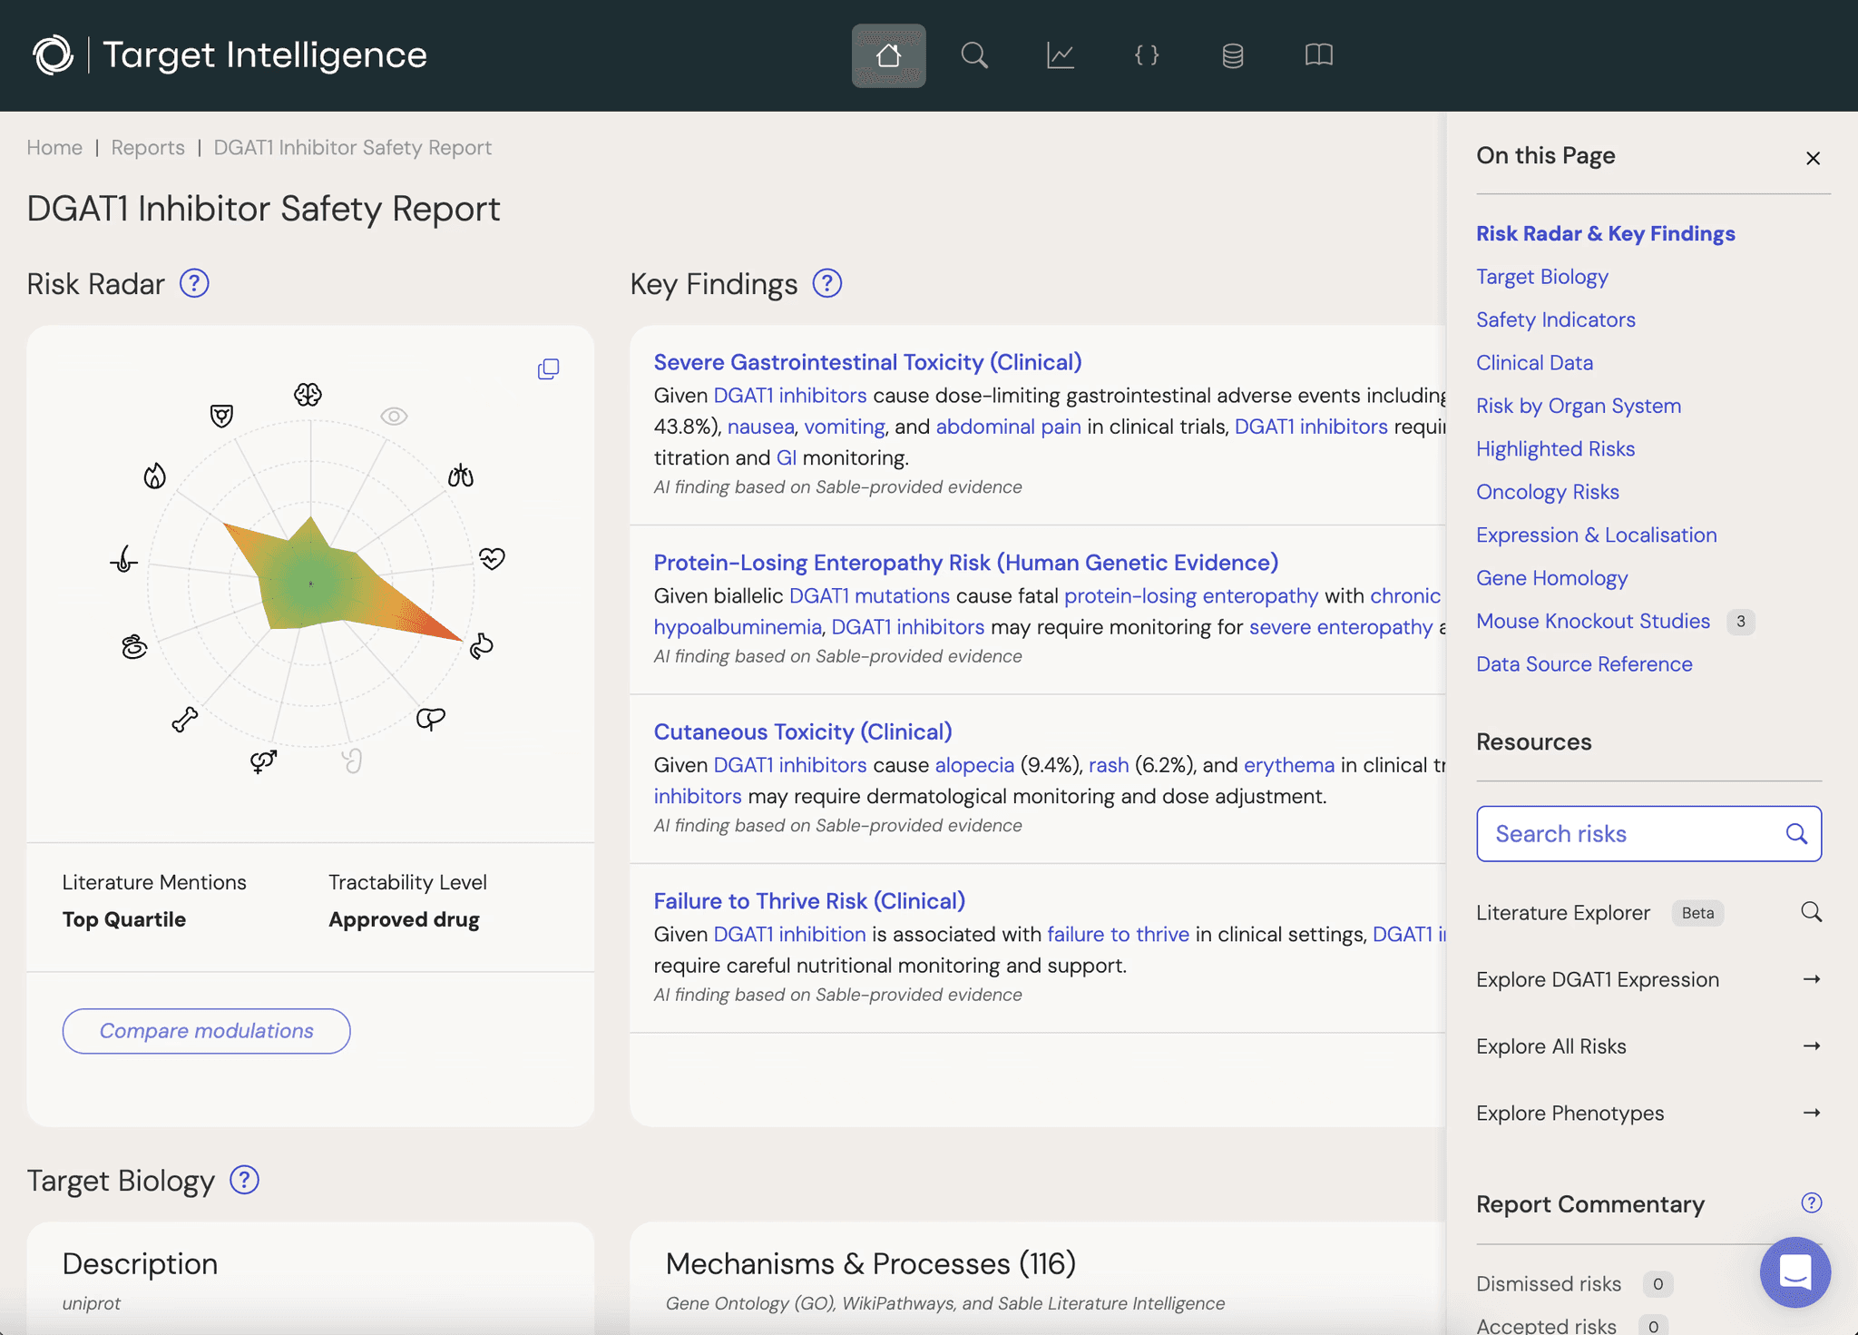
Task: Open the code snippet {} icon in navbar
Action: [1145, 55]
